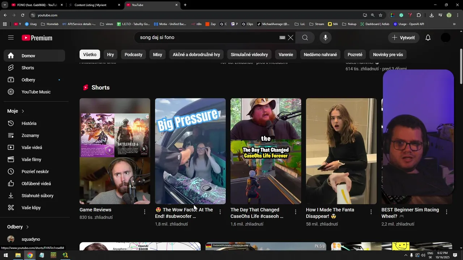This screenshot has width=463, height=260.
Task: Select the Nedávno nahrané chip
Action: pyautogui.click(x=320, y=55)
